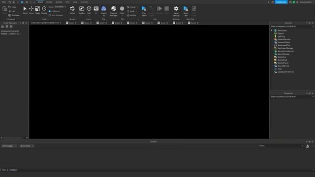Click the Copy button
This screenshot has width=315, height=177.
pyautogui.click(x=12, y=7)
